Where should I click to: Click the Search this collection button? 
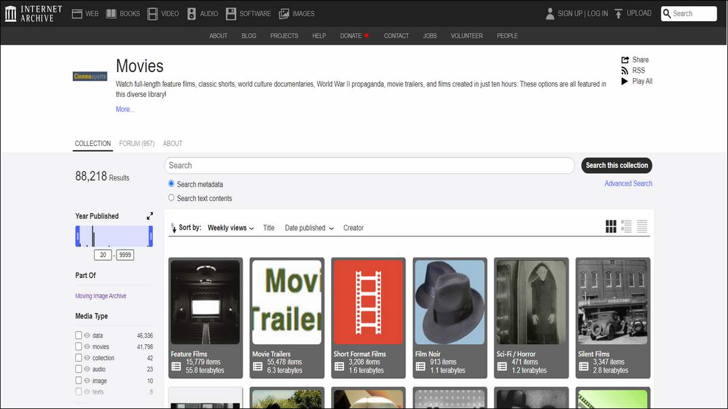pyautogui.click(x=617, y=165)
